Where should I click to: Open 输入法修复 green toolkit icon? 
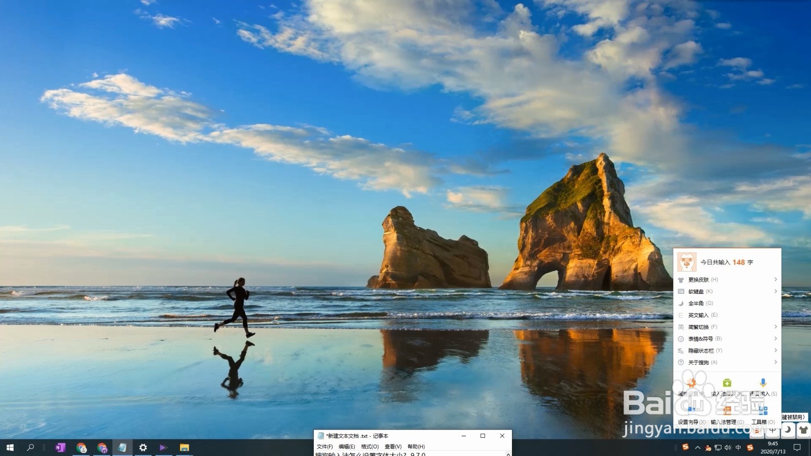(727, 383)
